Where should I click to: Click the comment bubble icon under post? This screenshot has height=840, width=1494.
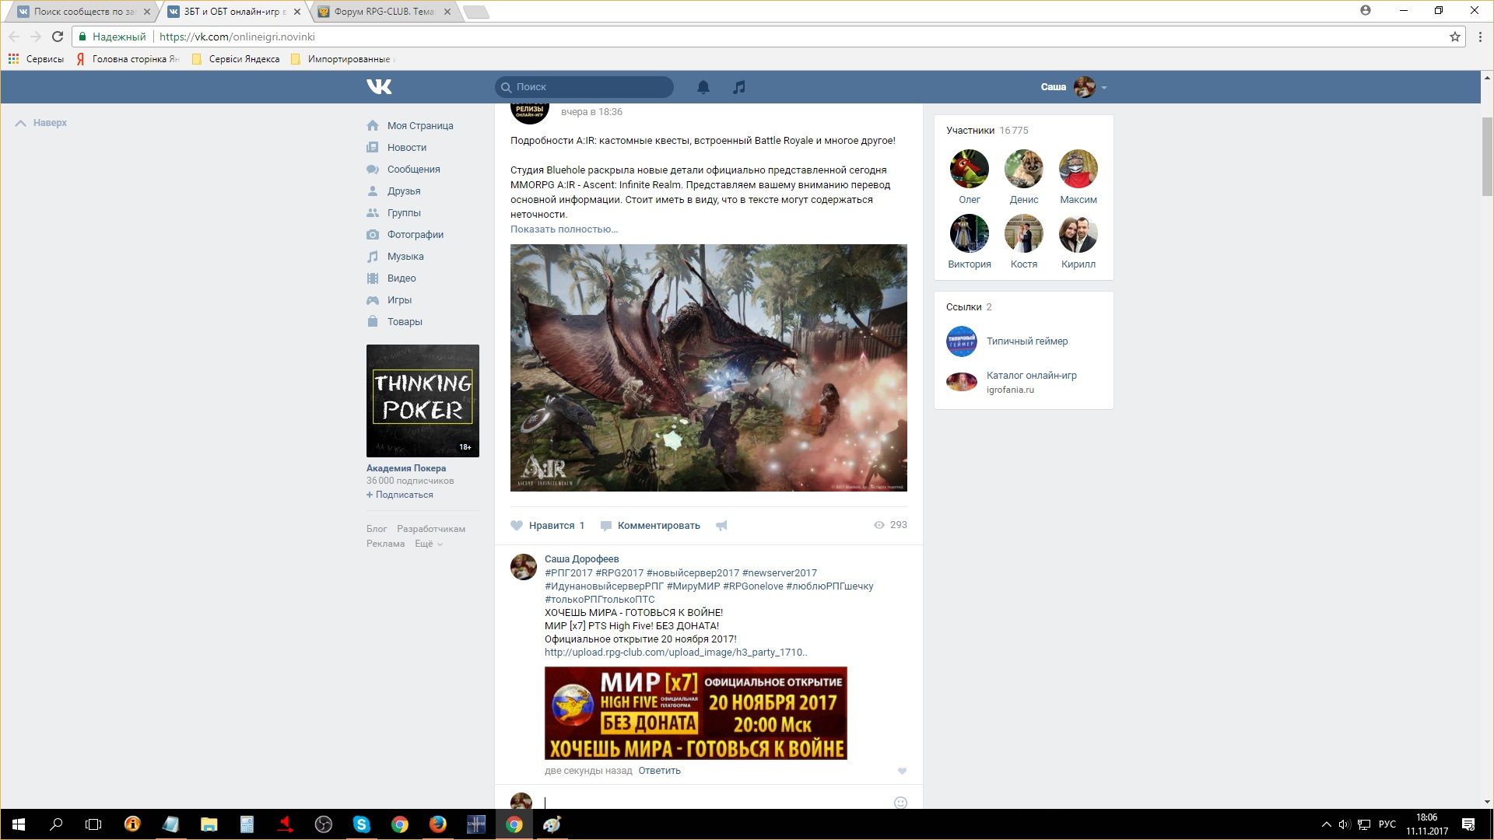click(x=606, y=526)
